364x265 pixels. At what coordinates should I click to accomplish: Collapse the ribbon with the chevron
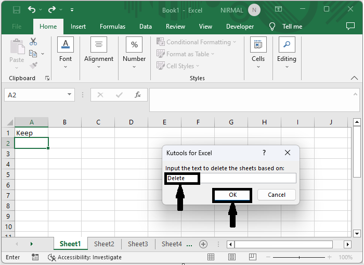354,78
